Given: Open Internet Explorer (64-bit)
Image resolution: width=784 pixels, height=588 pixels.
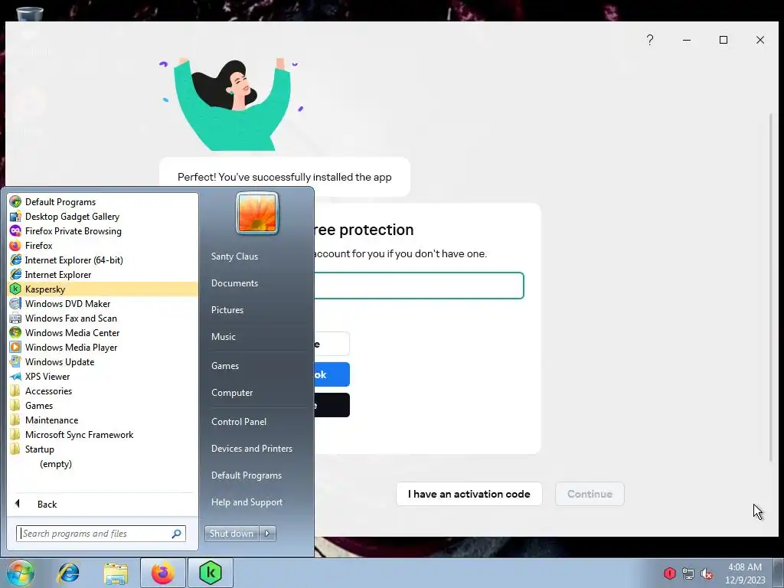Looking at the screenshot, I should pyautogui.click(x=73, y=260).
